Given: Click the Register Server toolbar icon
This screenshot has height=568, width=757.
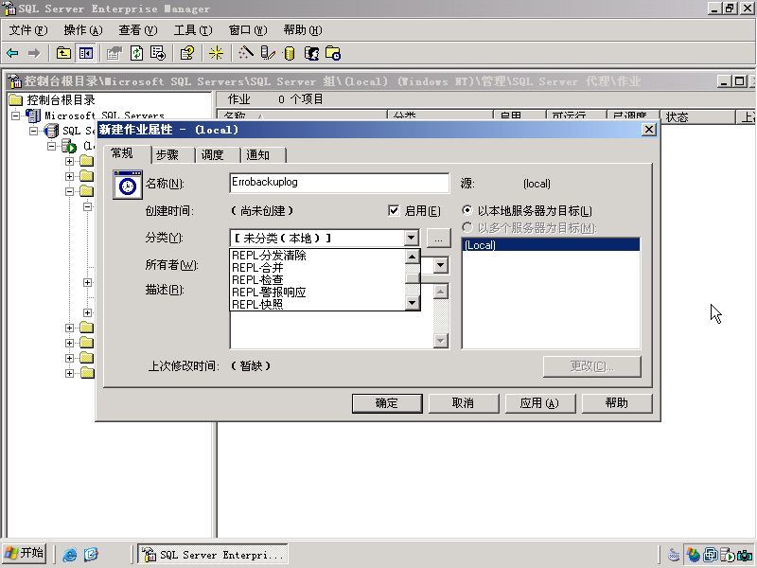Looking at the screenshot, I should click(x=268, y=53).
